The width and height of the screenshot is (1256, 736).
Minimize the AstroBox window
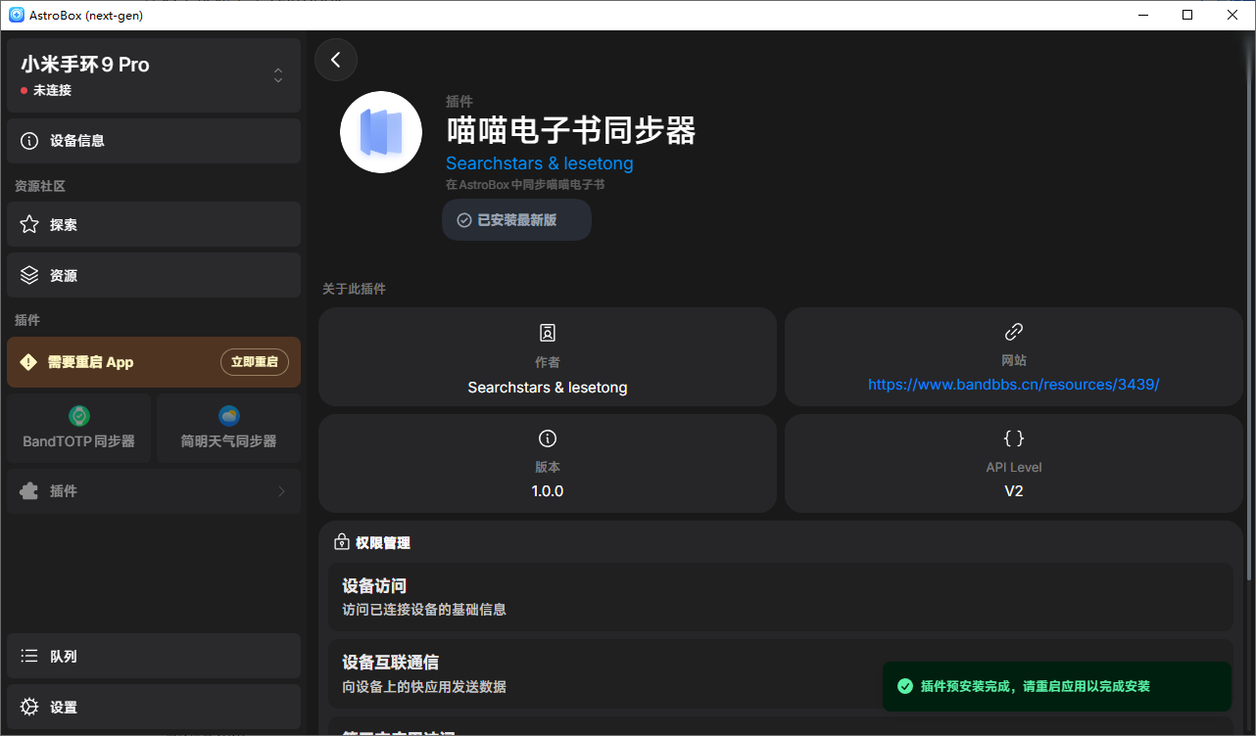point(1142,15)
